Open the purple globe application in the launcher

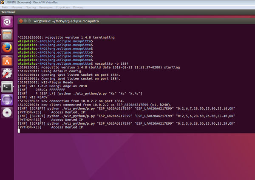coord(7,100)
